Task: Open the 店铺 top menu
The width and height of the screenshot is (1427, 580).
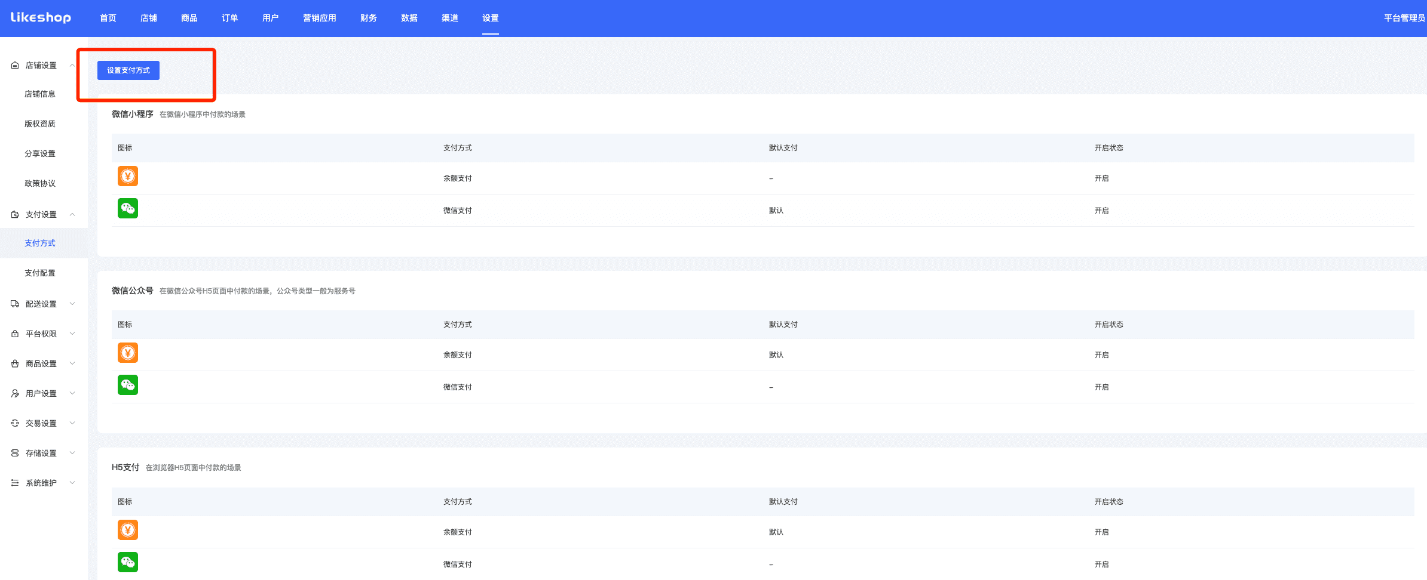Action: (x=149, y=18)
